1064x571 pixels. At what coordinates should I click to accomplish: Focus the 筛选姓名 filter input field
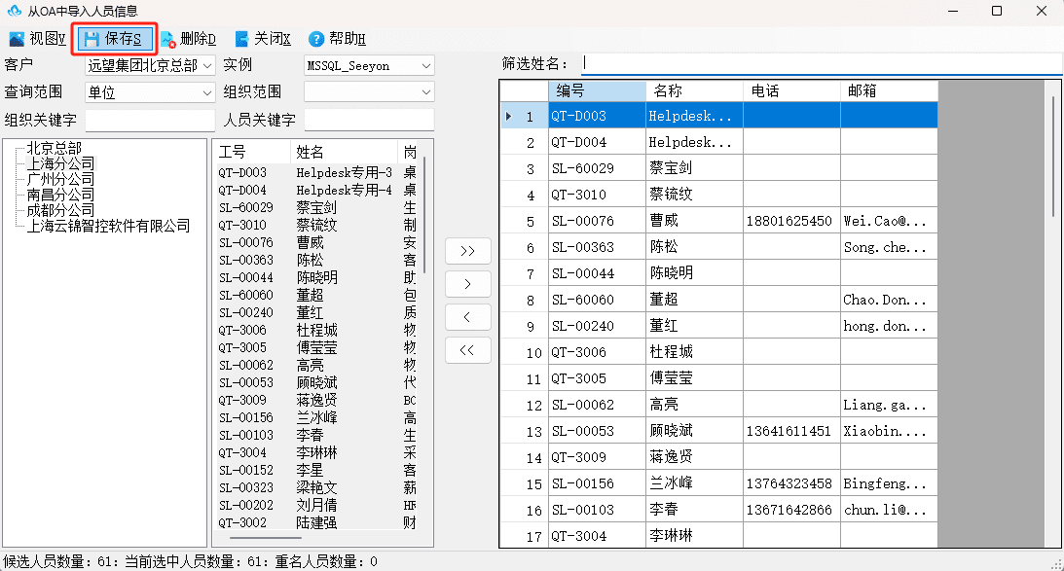click(x=822, y=64)
